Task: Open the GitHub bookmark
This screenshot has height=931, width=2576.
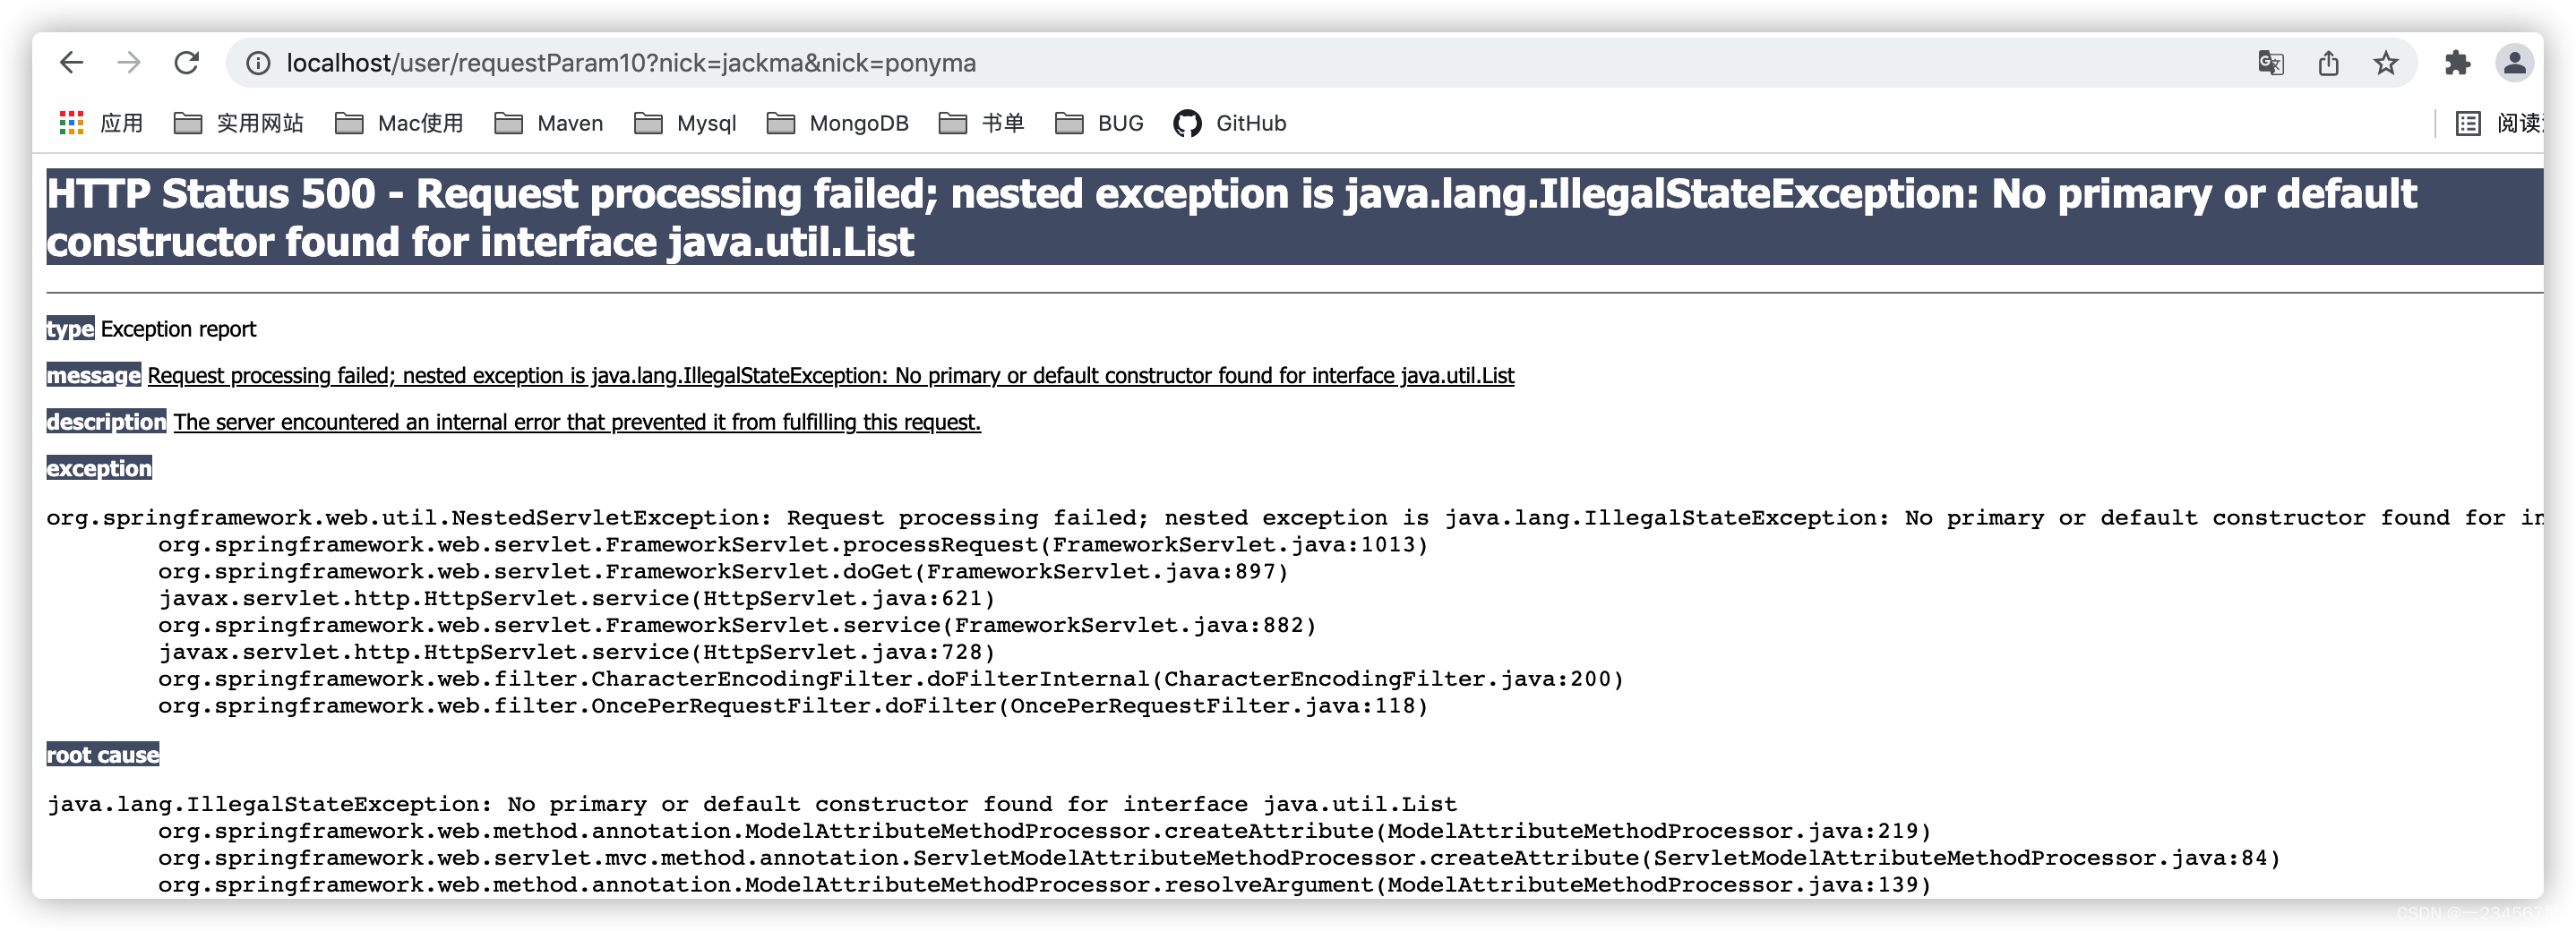Action: tap(1229, 122)
